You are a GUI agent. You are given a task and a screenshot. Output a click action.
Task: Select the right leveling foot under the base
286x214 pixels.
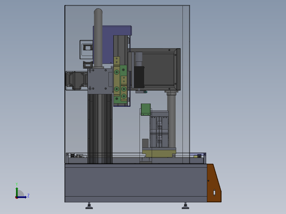[x=185, y=206]
